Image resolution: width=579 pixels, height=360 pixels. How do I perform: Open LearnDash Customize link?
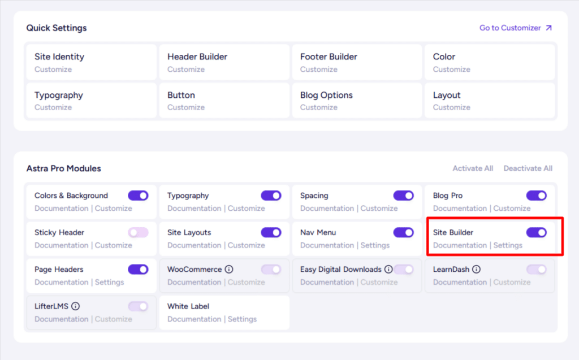[x=512, y=282]
